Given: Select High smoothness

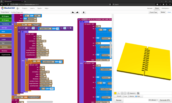Looking at the screenshot, I should coord(136,96).
